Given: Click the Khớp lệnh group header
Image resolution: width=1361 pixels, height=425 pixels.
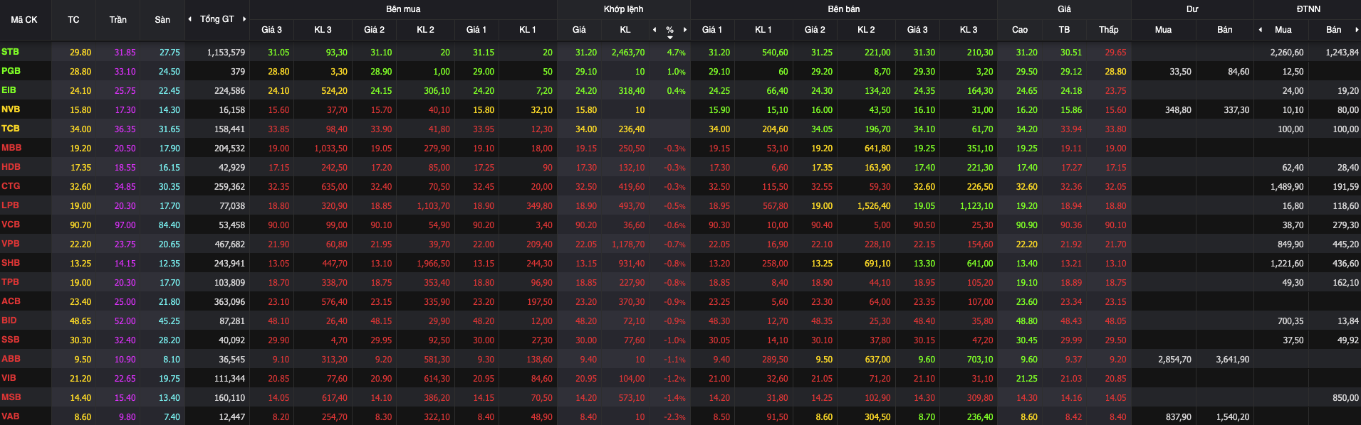Looking at the screenshot, I should coord(623,9).
